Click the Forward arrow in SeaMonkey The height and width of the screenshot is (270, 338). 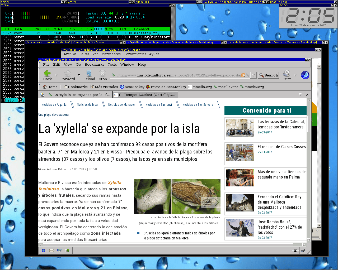[68, 75]
